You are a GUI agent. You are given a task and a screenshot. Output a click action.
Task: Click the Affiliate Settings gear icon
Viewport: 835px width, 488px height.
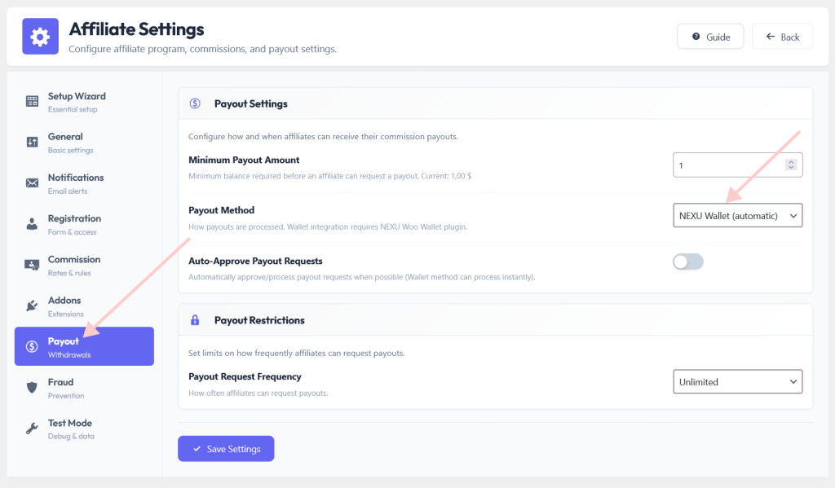pyautogui.click(x=40, y=36)
